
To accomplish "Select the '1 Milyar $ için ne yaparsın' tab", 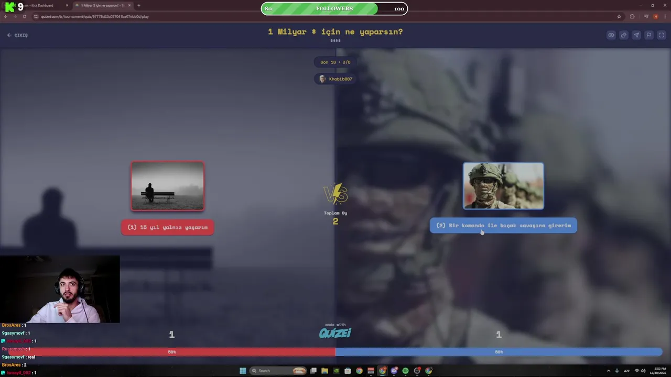I will tap(102, 5).
